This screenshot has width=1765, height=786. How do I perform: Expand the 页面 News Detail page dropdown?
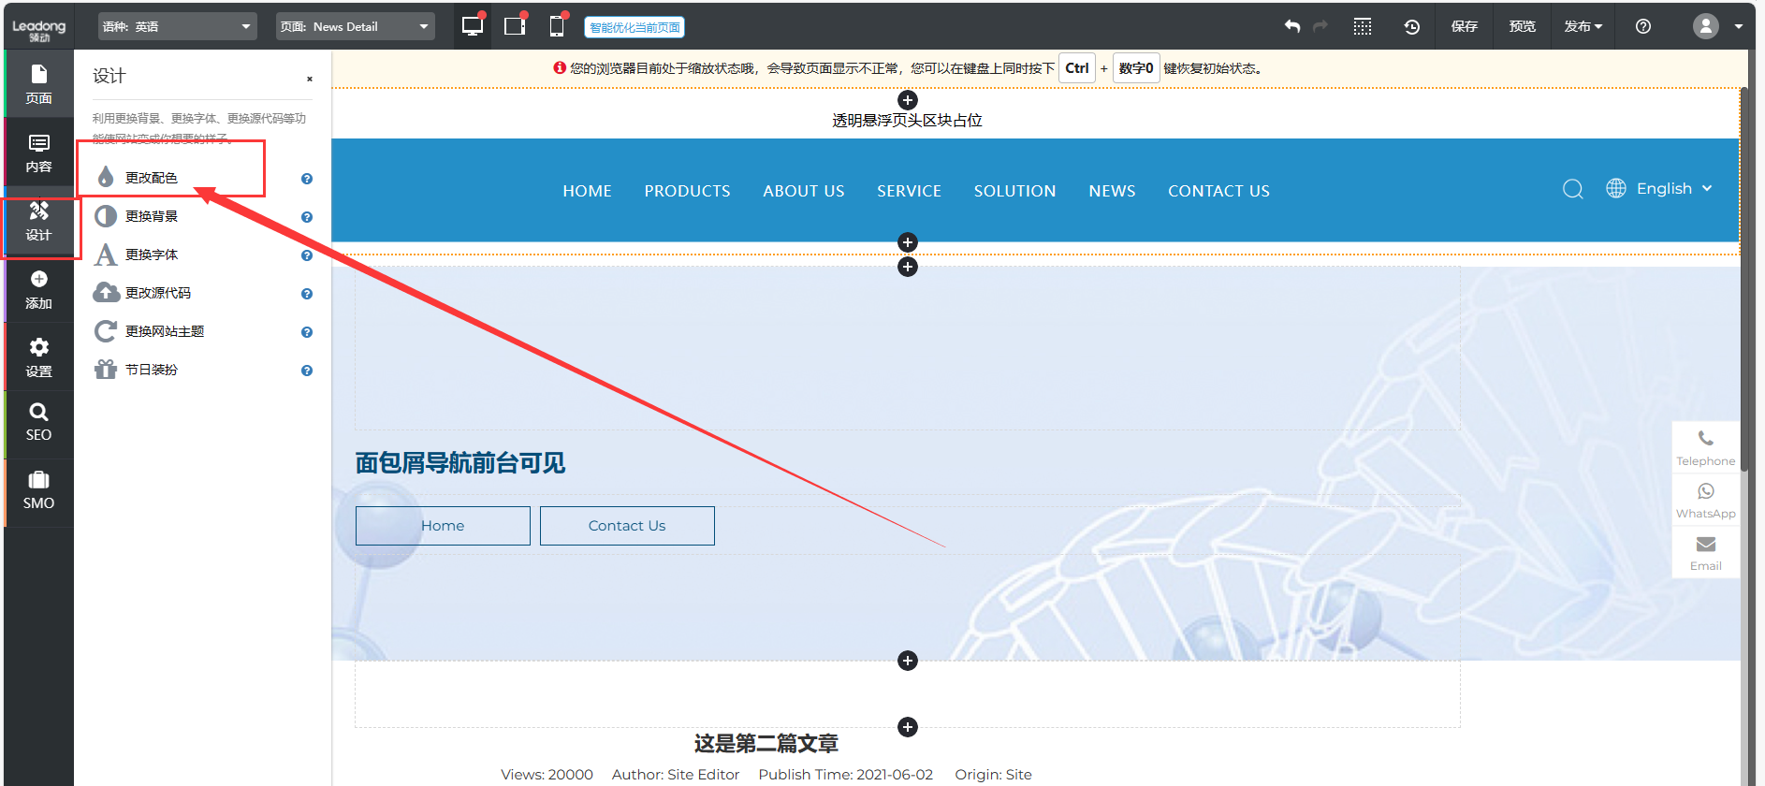coord(355,26)
